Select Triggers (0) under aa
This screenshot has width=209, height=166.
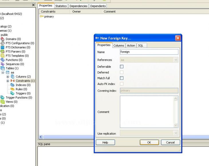coord(23,93)
